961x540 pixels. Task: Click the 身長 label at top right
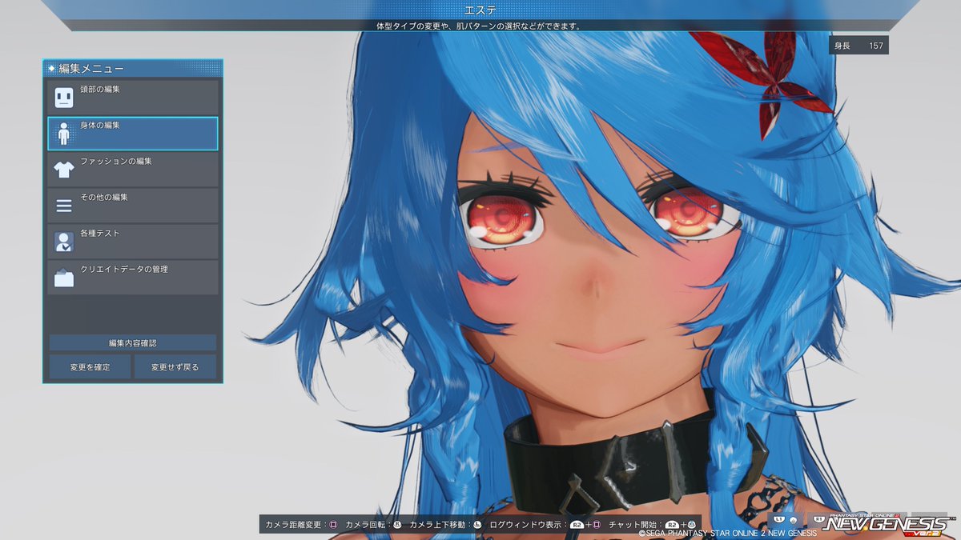pyautogui.click(x=842, y=46)
